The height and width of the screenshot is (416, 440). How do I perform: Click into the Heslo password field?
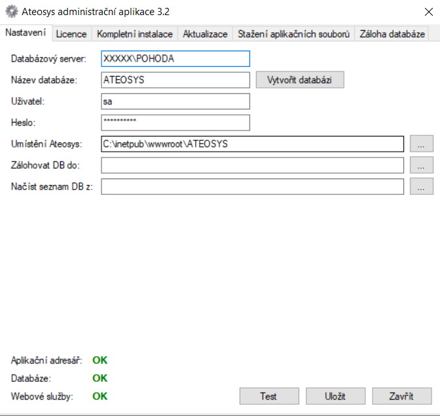(x=175, y=123)
